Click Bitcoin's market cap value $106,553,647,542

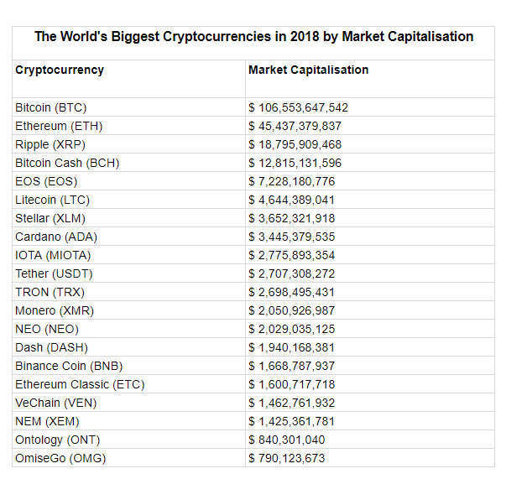point(298,107)
